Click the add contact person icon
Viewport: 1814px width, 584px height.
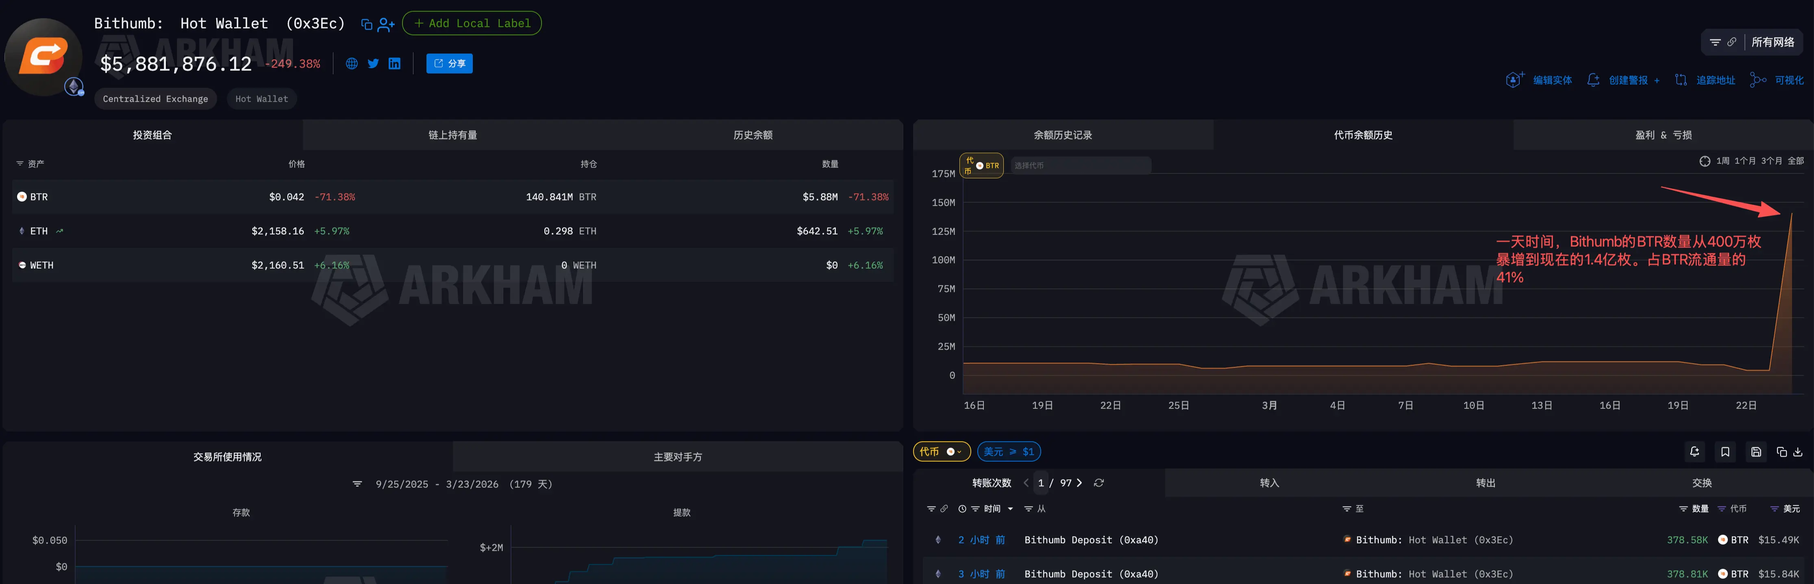386,25
